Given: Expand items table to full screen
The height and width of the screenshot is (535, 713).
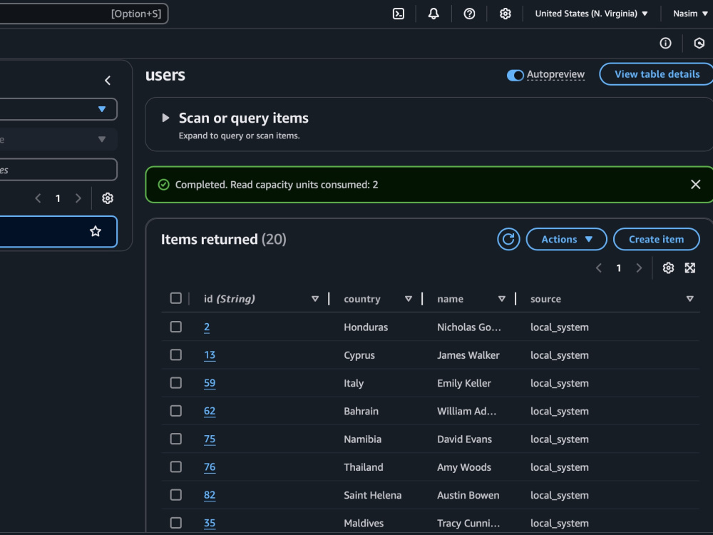Looking at the screenshot, I should tap(689, 268).
